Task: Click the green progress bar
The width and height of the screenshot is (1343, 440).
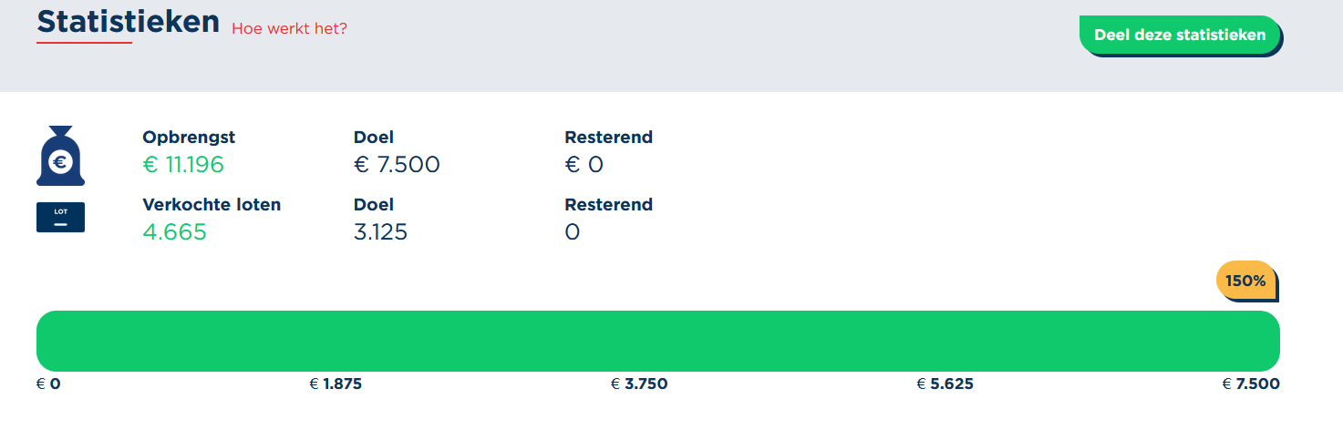Action: coord(657,341)
